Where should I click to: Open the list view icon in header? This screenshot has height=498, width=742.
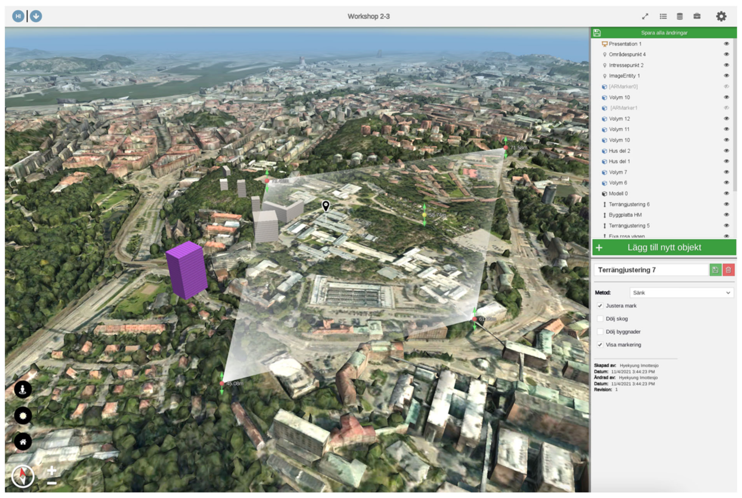tap(663, 16)
